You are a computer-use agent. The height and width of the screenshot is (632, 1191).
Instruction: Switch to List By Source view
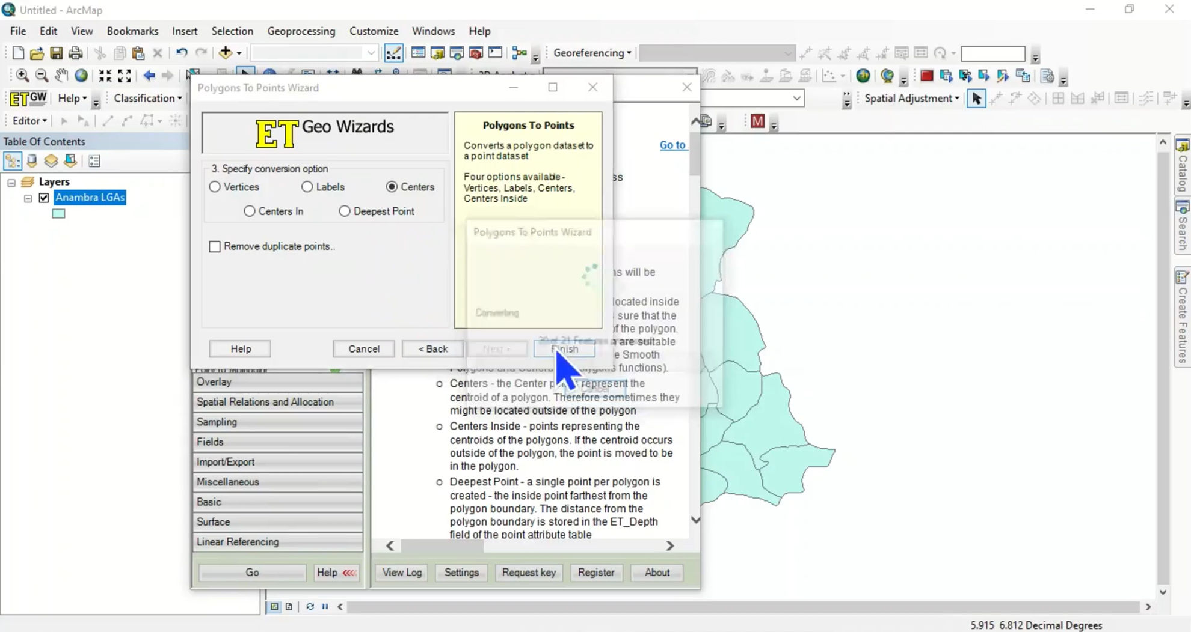pyautogui.click(x=32, y=161)
